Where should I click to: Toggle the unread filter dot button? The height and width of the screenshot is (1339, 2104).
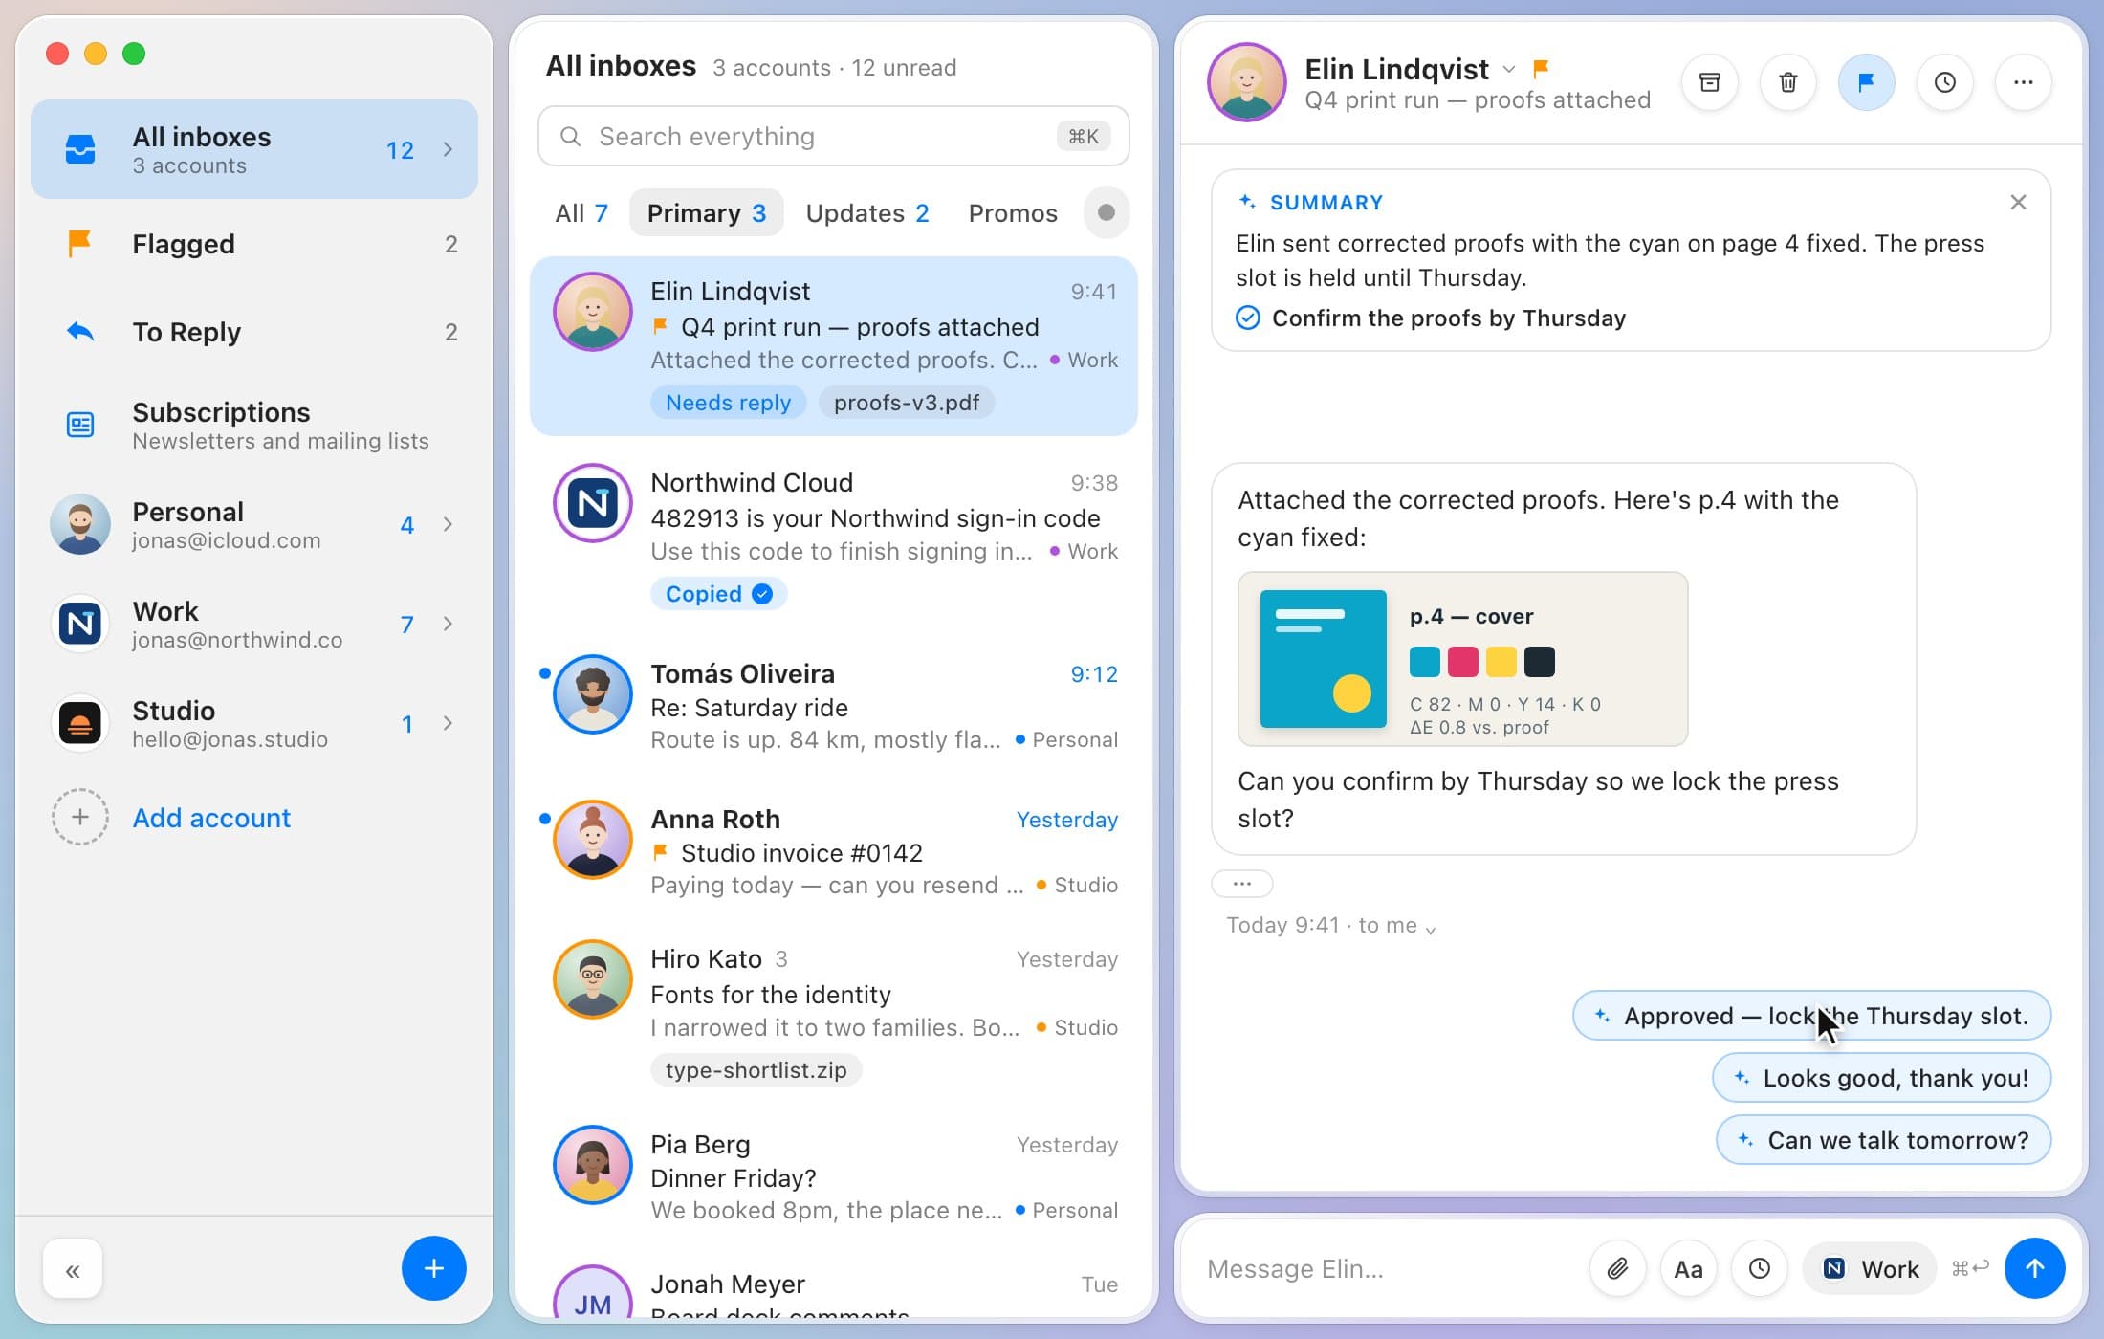(x=1106, y=212)
